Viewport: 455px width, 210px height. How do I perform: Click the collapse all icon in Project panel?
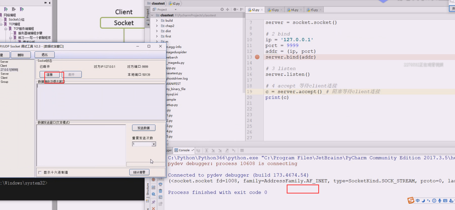click(x=228, y=9)
